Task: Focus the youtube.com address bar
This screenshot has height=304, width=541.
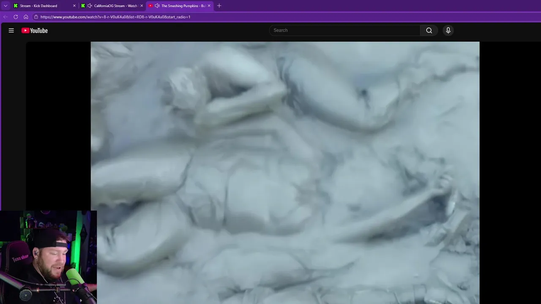Action: [286, 17]
